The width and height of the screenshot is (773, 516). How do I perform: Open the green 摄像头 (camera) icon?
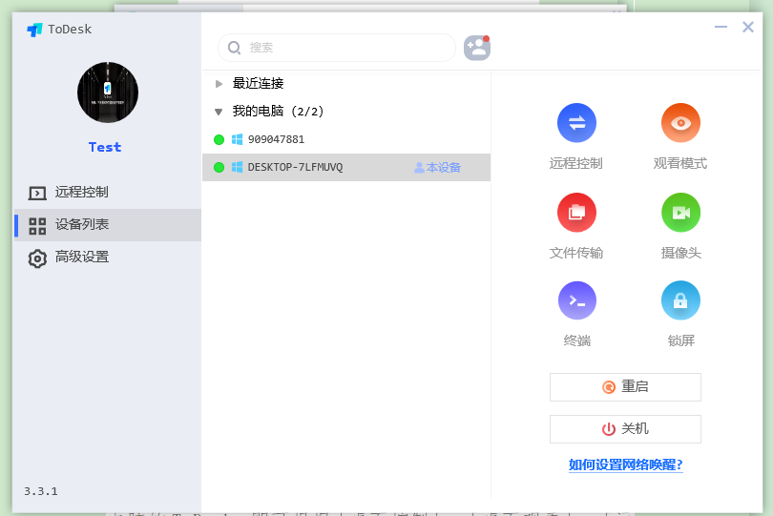pos(680,213)
